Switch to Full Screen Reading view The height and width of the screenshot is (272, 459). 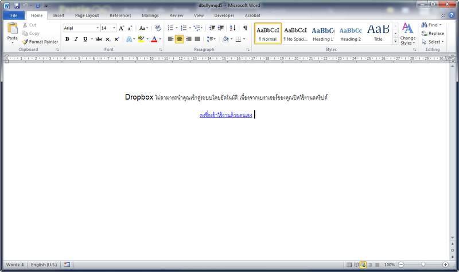[356, 265]
